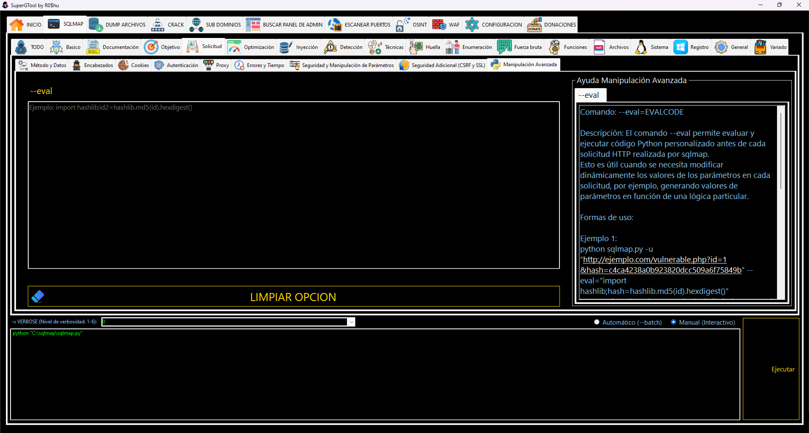This screenshot has height=433, width=809.
Task: Open SUB DOMINIOS globe icon
Action: pos(196,25)
